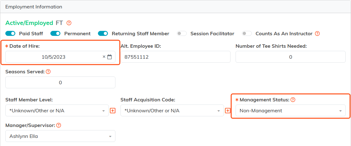The height and width of the screenshot is (146, 351).
Task: Click the FT employment type text
Action: [x=59, y=23]
